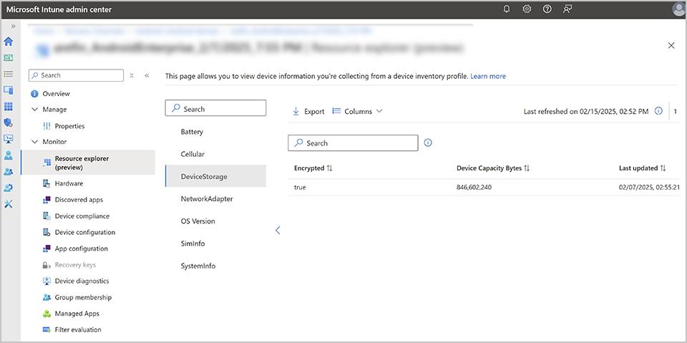Open Reports monitor icon in left rail
Viewport: 687px width, 343px height.
pos(9,139)
